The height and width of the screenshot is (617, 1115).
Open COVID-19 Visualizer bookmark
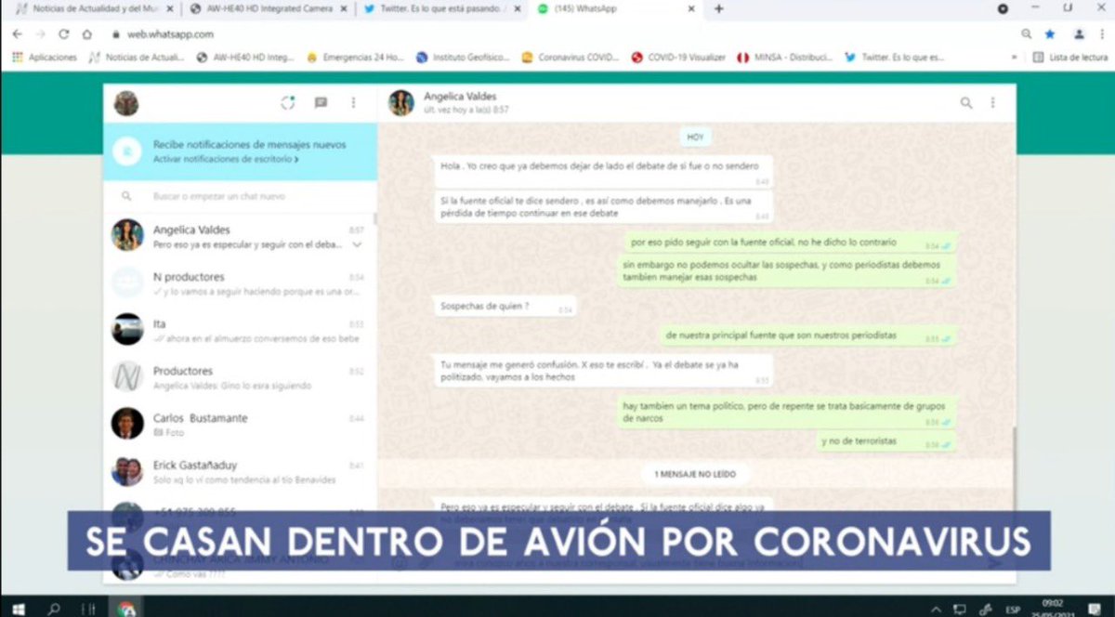(678, 57)
